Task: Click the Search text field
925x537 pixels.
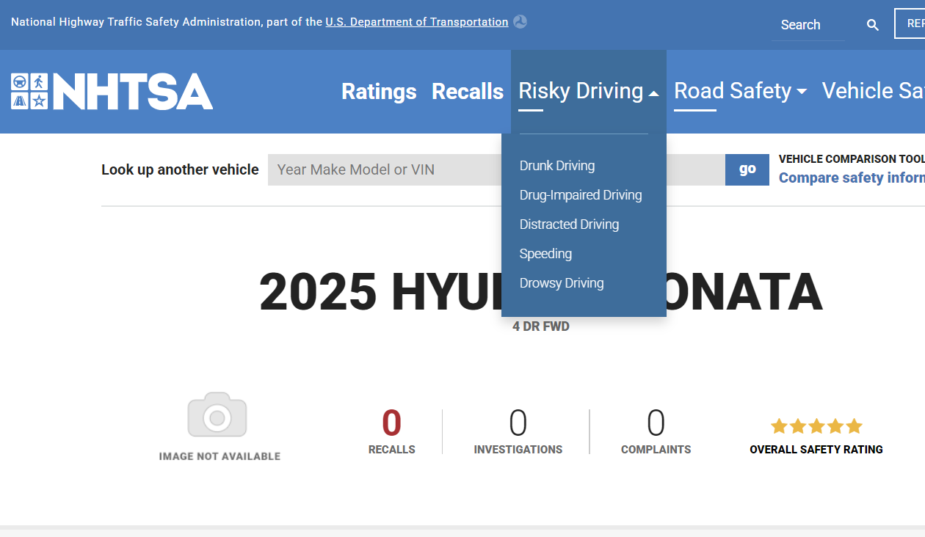Action: tap(808, 25)
